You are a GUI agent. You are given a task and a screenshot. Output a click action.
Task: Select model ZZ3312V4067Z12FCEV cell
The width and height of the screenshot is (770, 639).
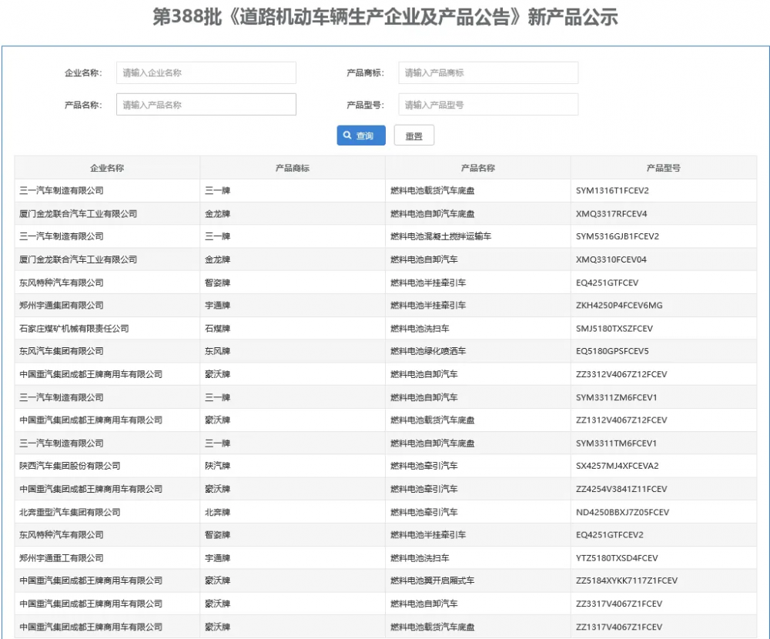(x=664, y=374)
